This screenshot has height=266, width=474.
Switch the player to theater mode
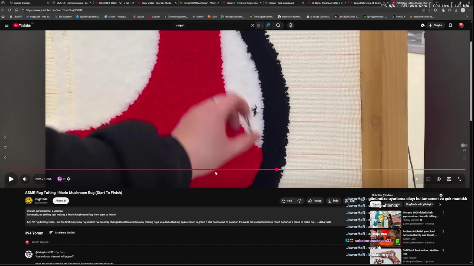(449, 179)
